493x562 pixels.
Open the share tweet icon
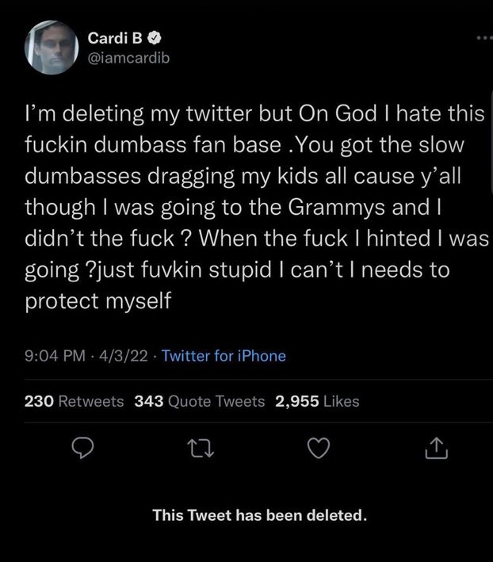point(437,450)
